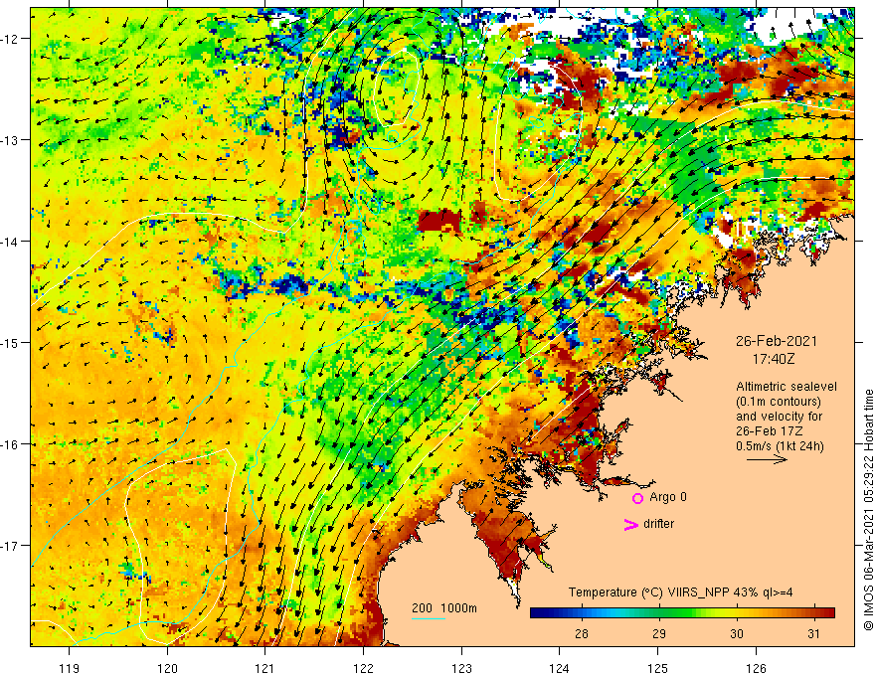Image resolution: width=875 pixels, height=676 pixels.
Task: Click the magenta drifter arrowhead symbol
Action: pos(630,524)
